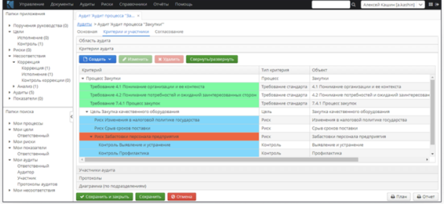444x204 pixels.
Task: Expand Мои риски search folder
Action: (x=10, y=142)
